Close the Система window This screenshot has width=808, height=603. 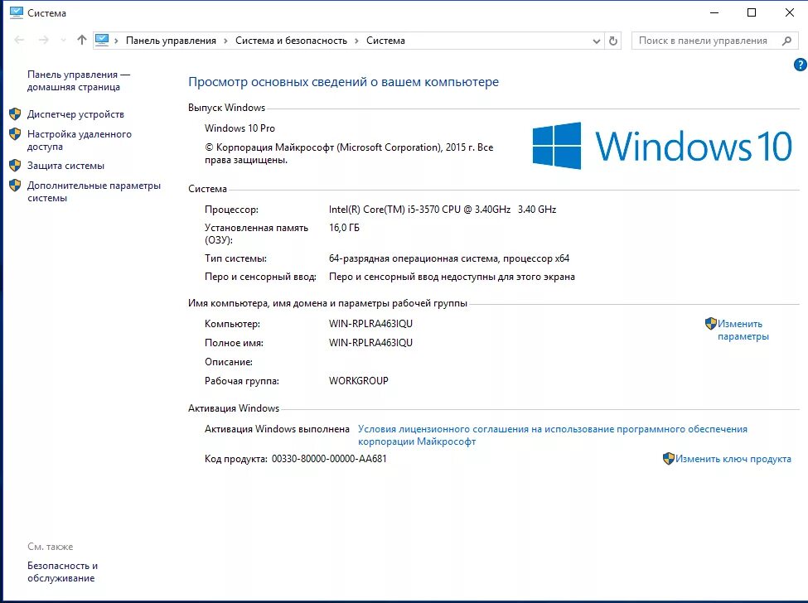click(x=790, y=13)
